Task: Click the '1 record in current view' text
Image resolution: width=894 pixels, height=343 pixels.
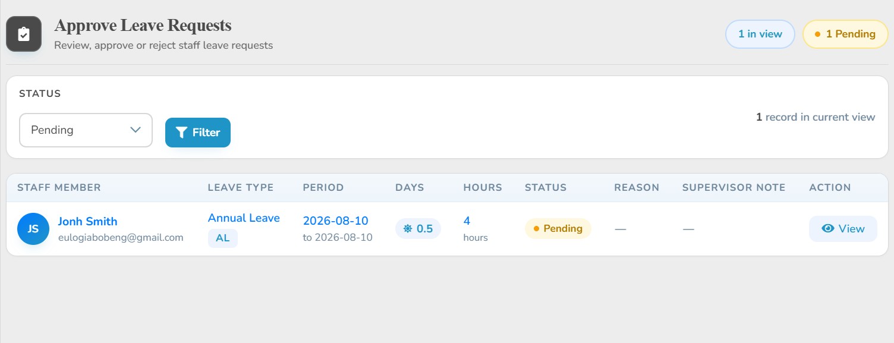Action: tap(816, 117)
